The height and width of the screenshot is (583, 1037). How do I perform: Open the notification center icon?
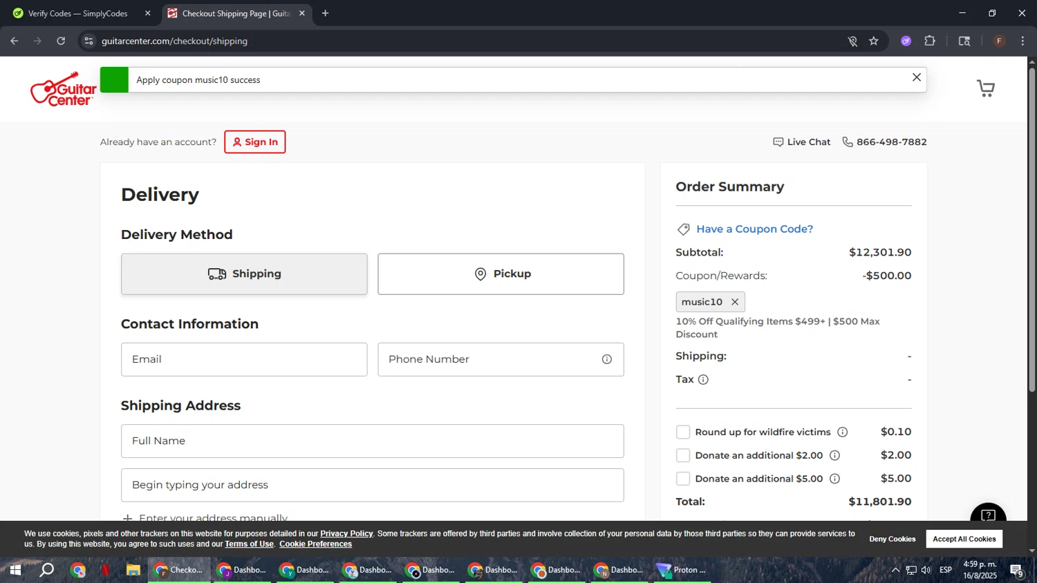[1016, 571]
